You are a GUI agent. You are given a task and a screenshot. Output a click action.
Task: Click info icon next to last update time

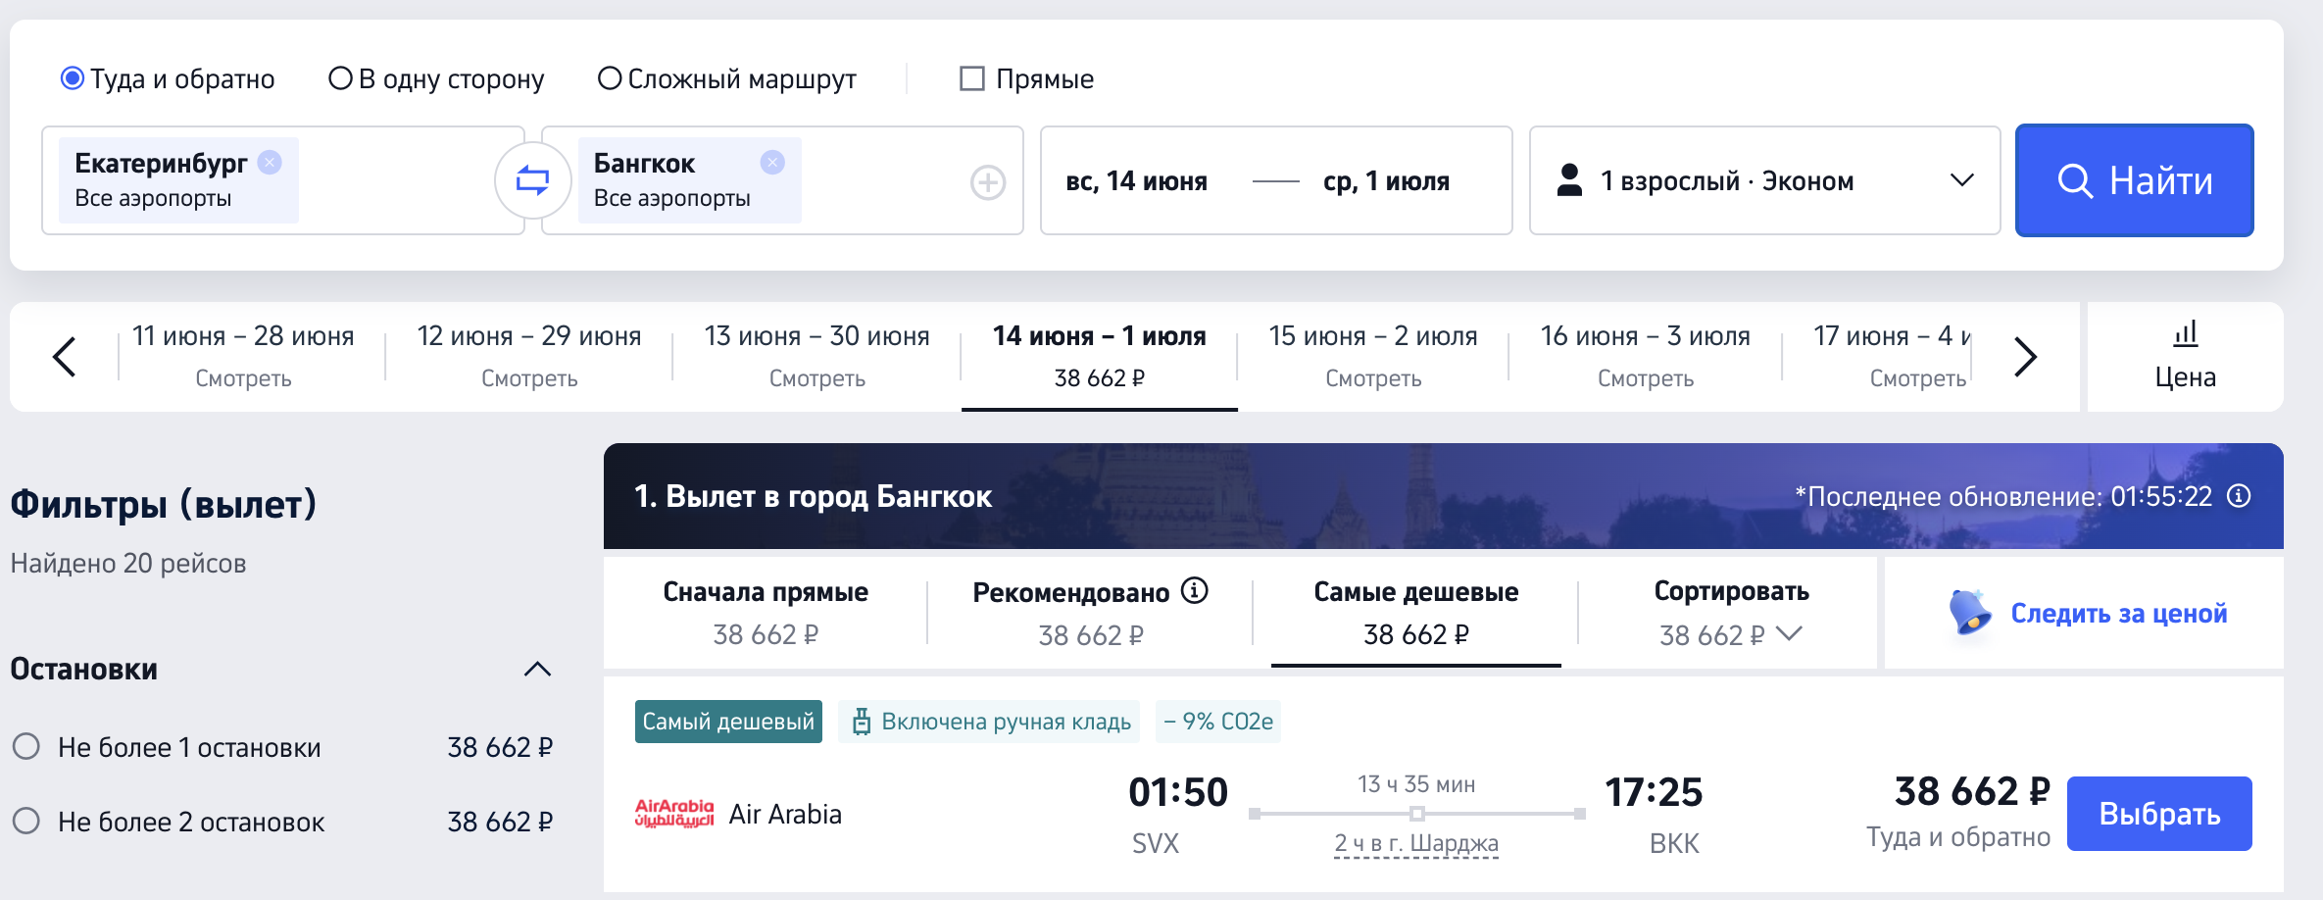2239,496
